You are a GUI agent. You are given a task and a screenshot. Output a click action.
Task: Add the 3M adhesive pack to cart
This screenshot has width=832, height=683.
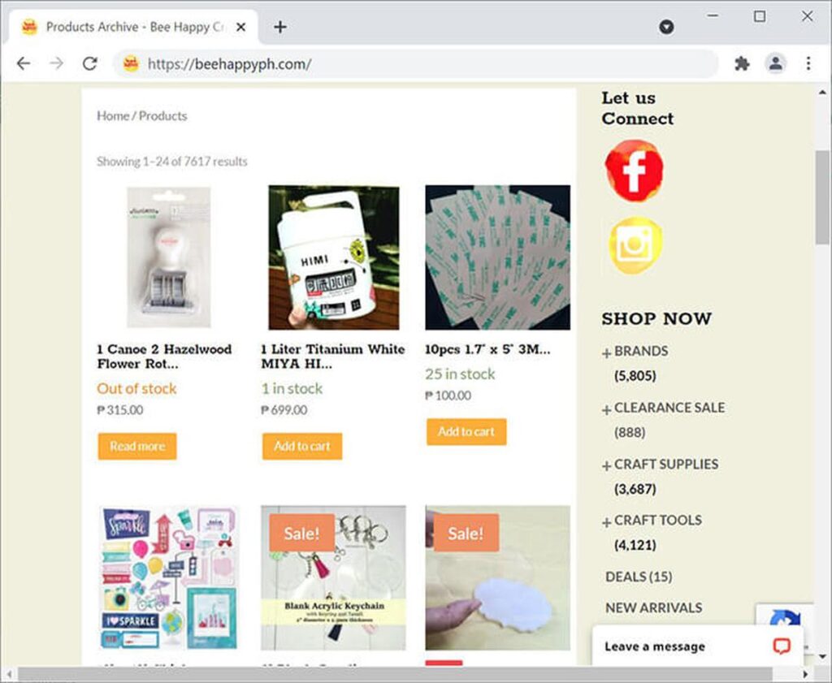pyautogui.click(x=466, y=431)
